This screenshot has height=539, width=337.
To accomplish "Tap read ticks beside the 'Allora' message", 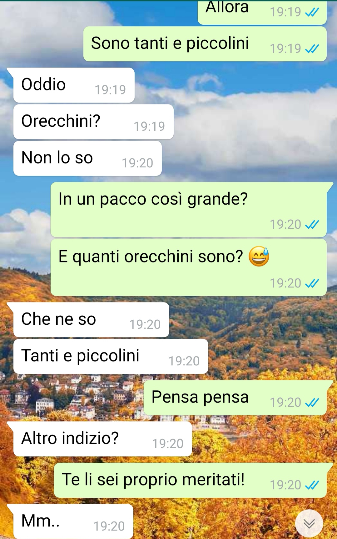I will coord(312,12).
